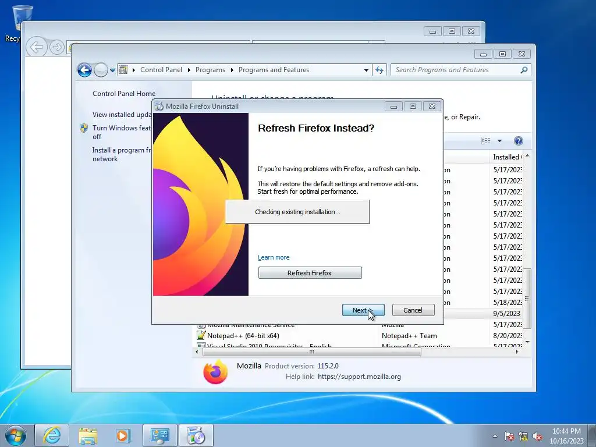Click the 8/20/2023 install date cell
The width and height of the screenshot is (596, 447).
(x=508, y=336)
